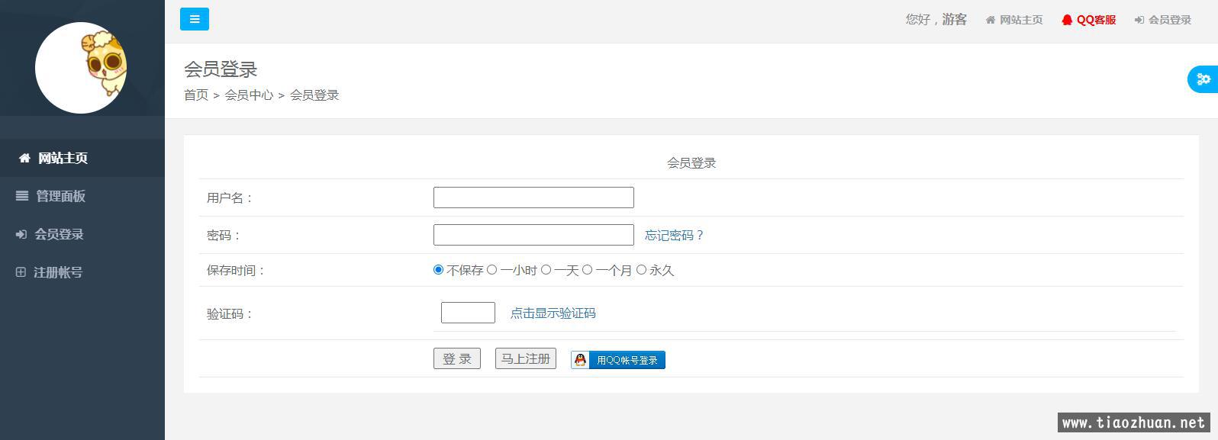Click 点击显示验证码 to show captcha
Viewport: 1218px width, 440px height.
(553, 313)
